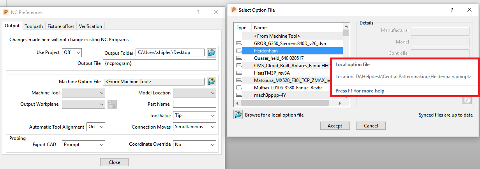Click help question mark in NC Preferences
This screenshot has width=480, height=169.
pyautogui.click(x=199, y=12)
